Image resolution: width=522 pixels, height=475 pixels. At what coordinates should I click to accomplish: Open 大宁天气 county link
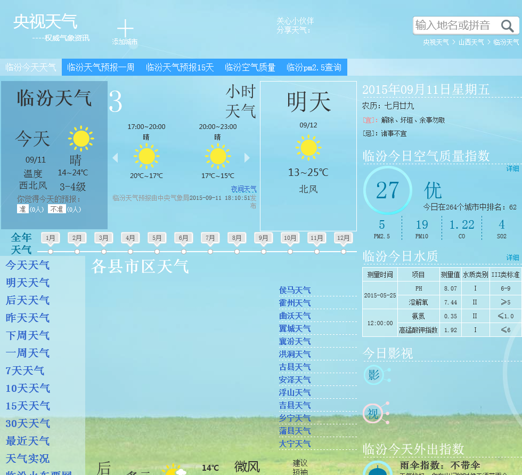tap(295, 444)
